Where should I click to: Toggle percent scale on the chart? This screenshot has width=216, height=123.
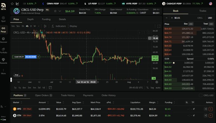pyautogui.click(x=147, y=87)
